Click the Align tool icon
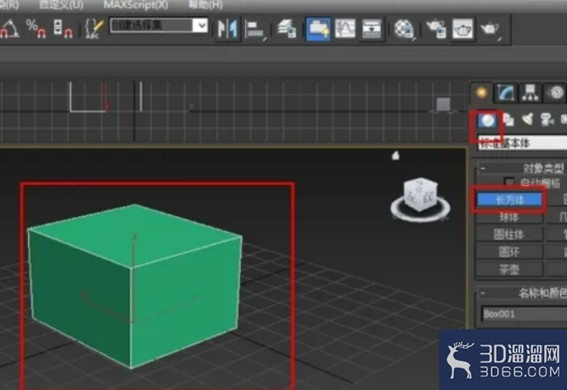The width and height of the screenshot is (567, 390). (255, 29)
